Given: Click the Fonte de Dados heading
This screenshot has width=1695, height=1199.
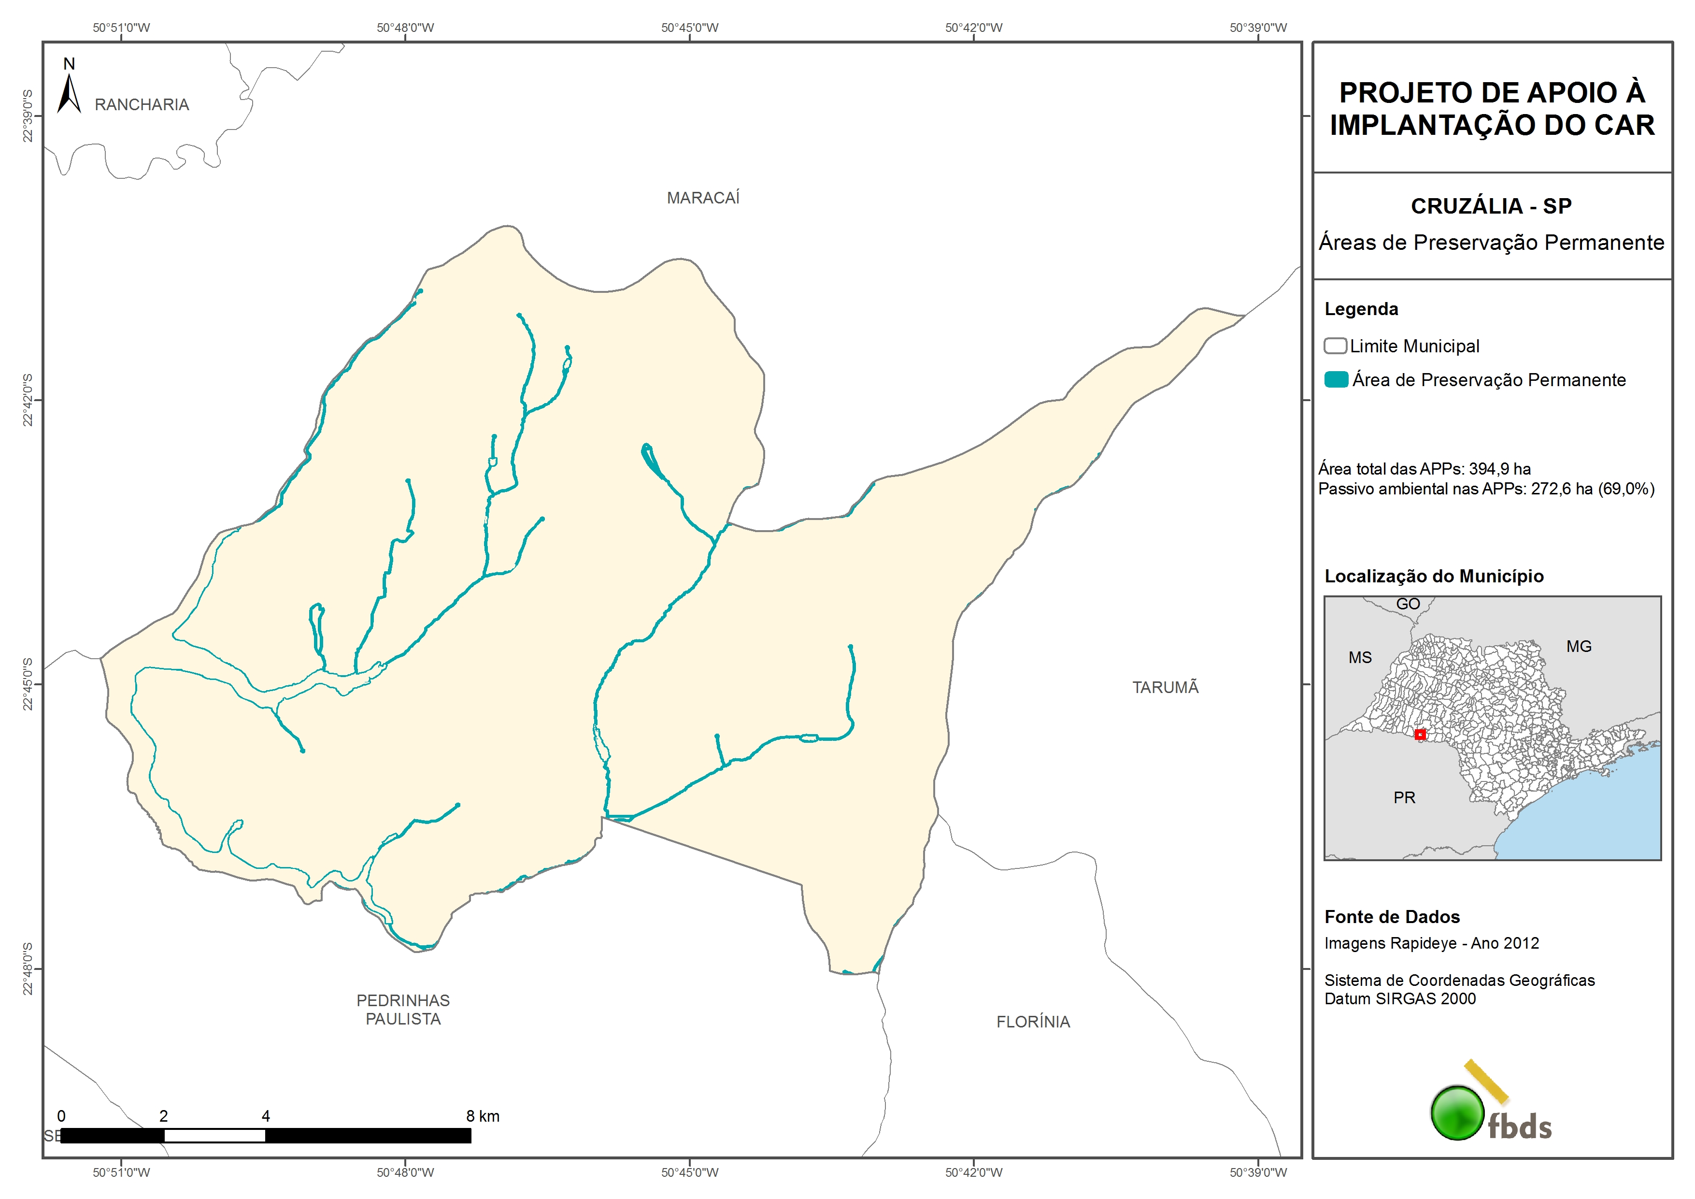Looking at the screenshot, I should [1392, 917].
